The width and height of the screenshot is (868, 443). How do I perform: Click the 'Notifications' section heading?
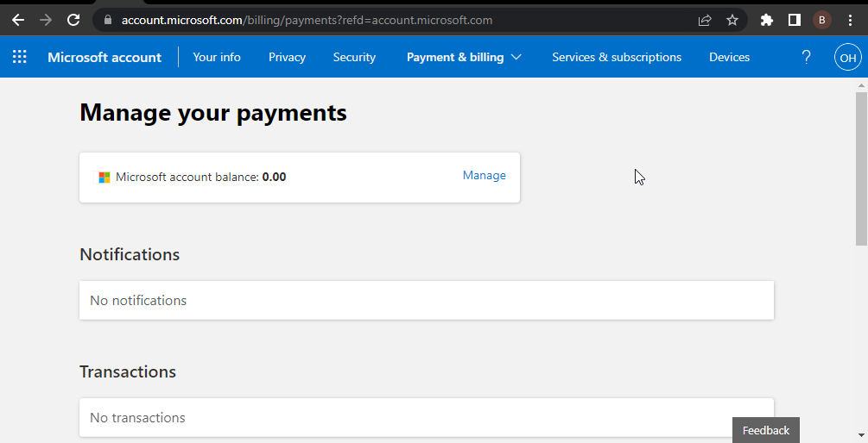pos(130,254)
